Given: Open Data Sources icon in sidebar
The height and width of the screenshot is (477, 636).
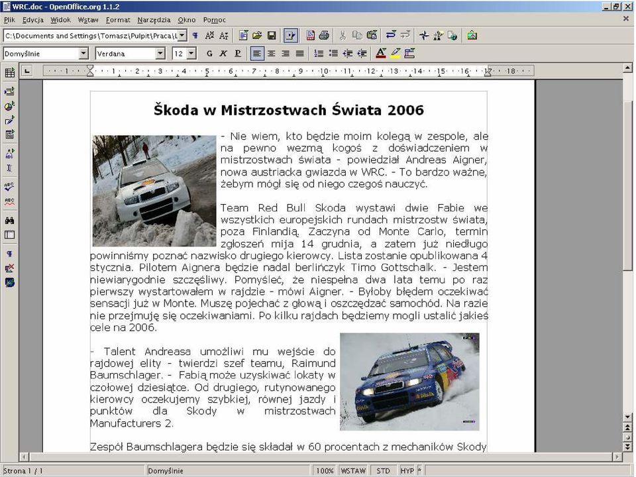Looking at the screenshot, I should tap(10, 235).
